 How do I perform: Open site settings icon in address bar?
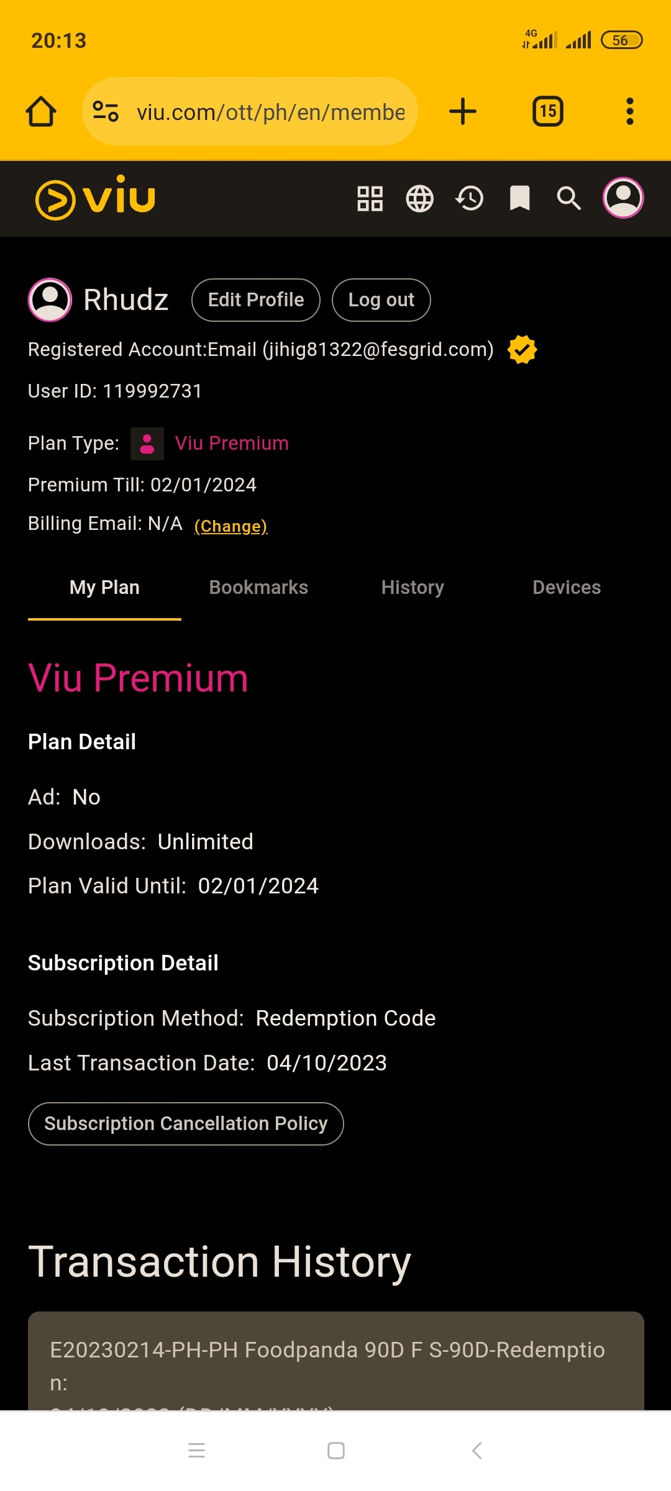click(106, 112)
